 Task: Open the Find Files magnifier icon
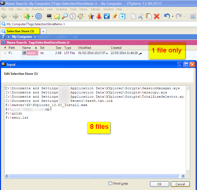(65, 17)
